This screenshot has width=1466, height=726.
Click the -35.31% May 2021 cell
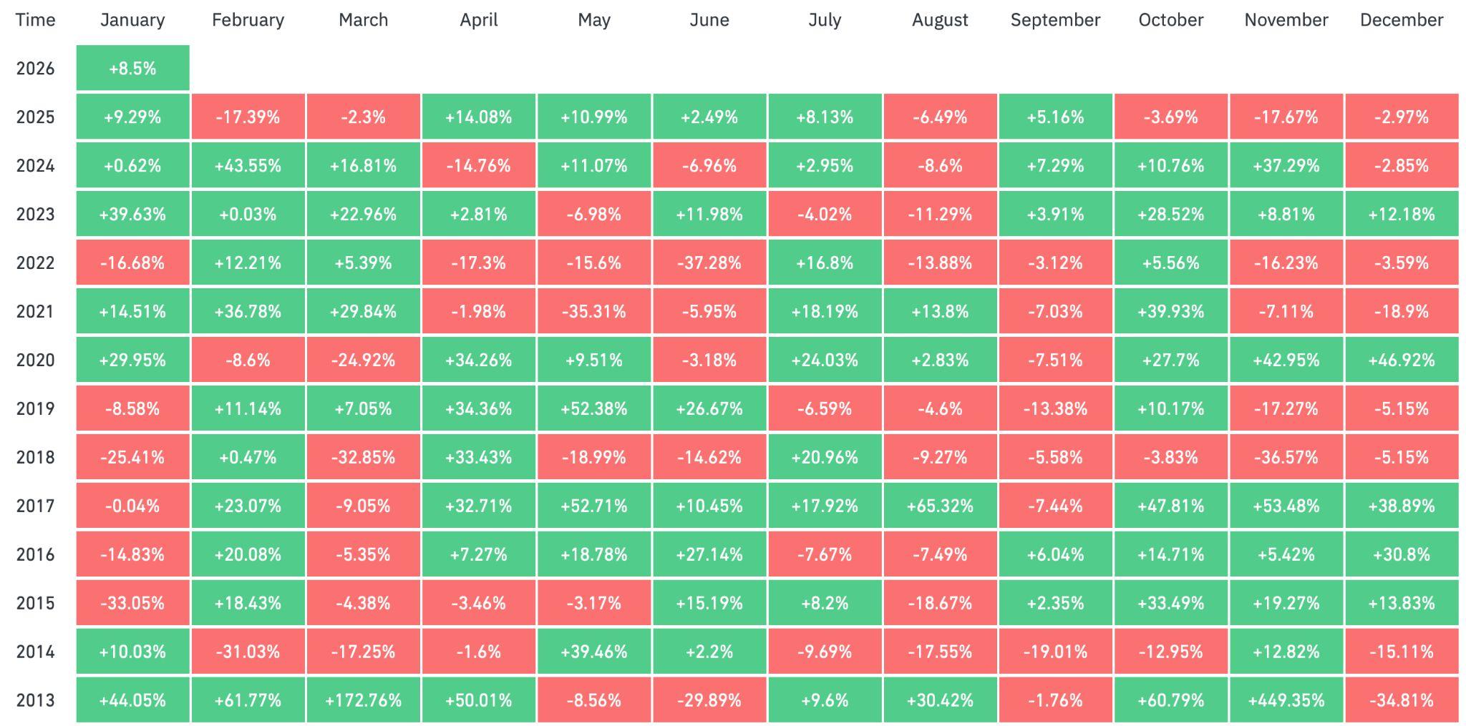point(593,312)
